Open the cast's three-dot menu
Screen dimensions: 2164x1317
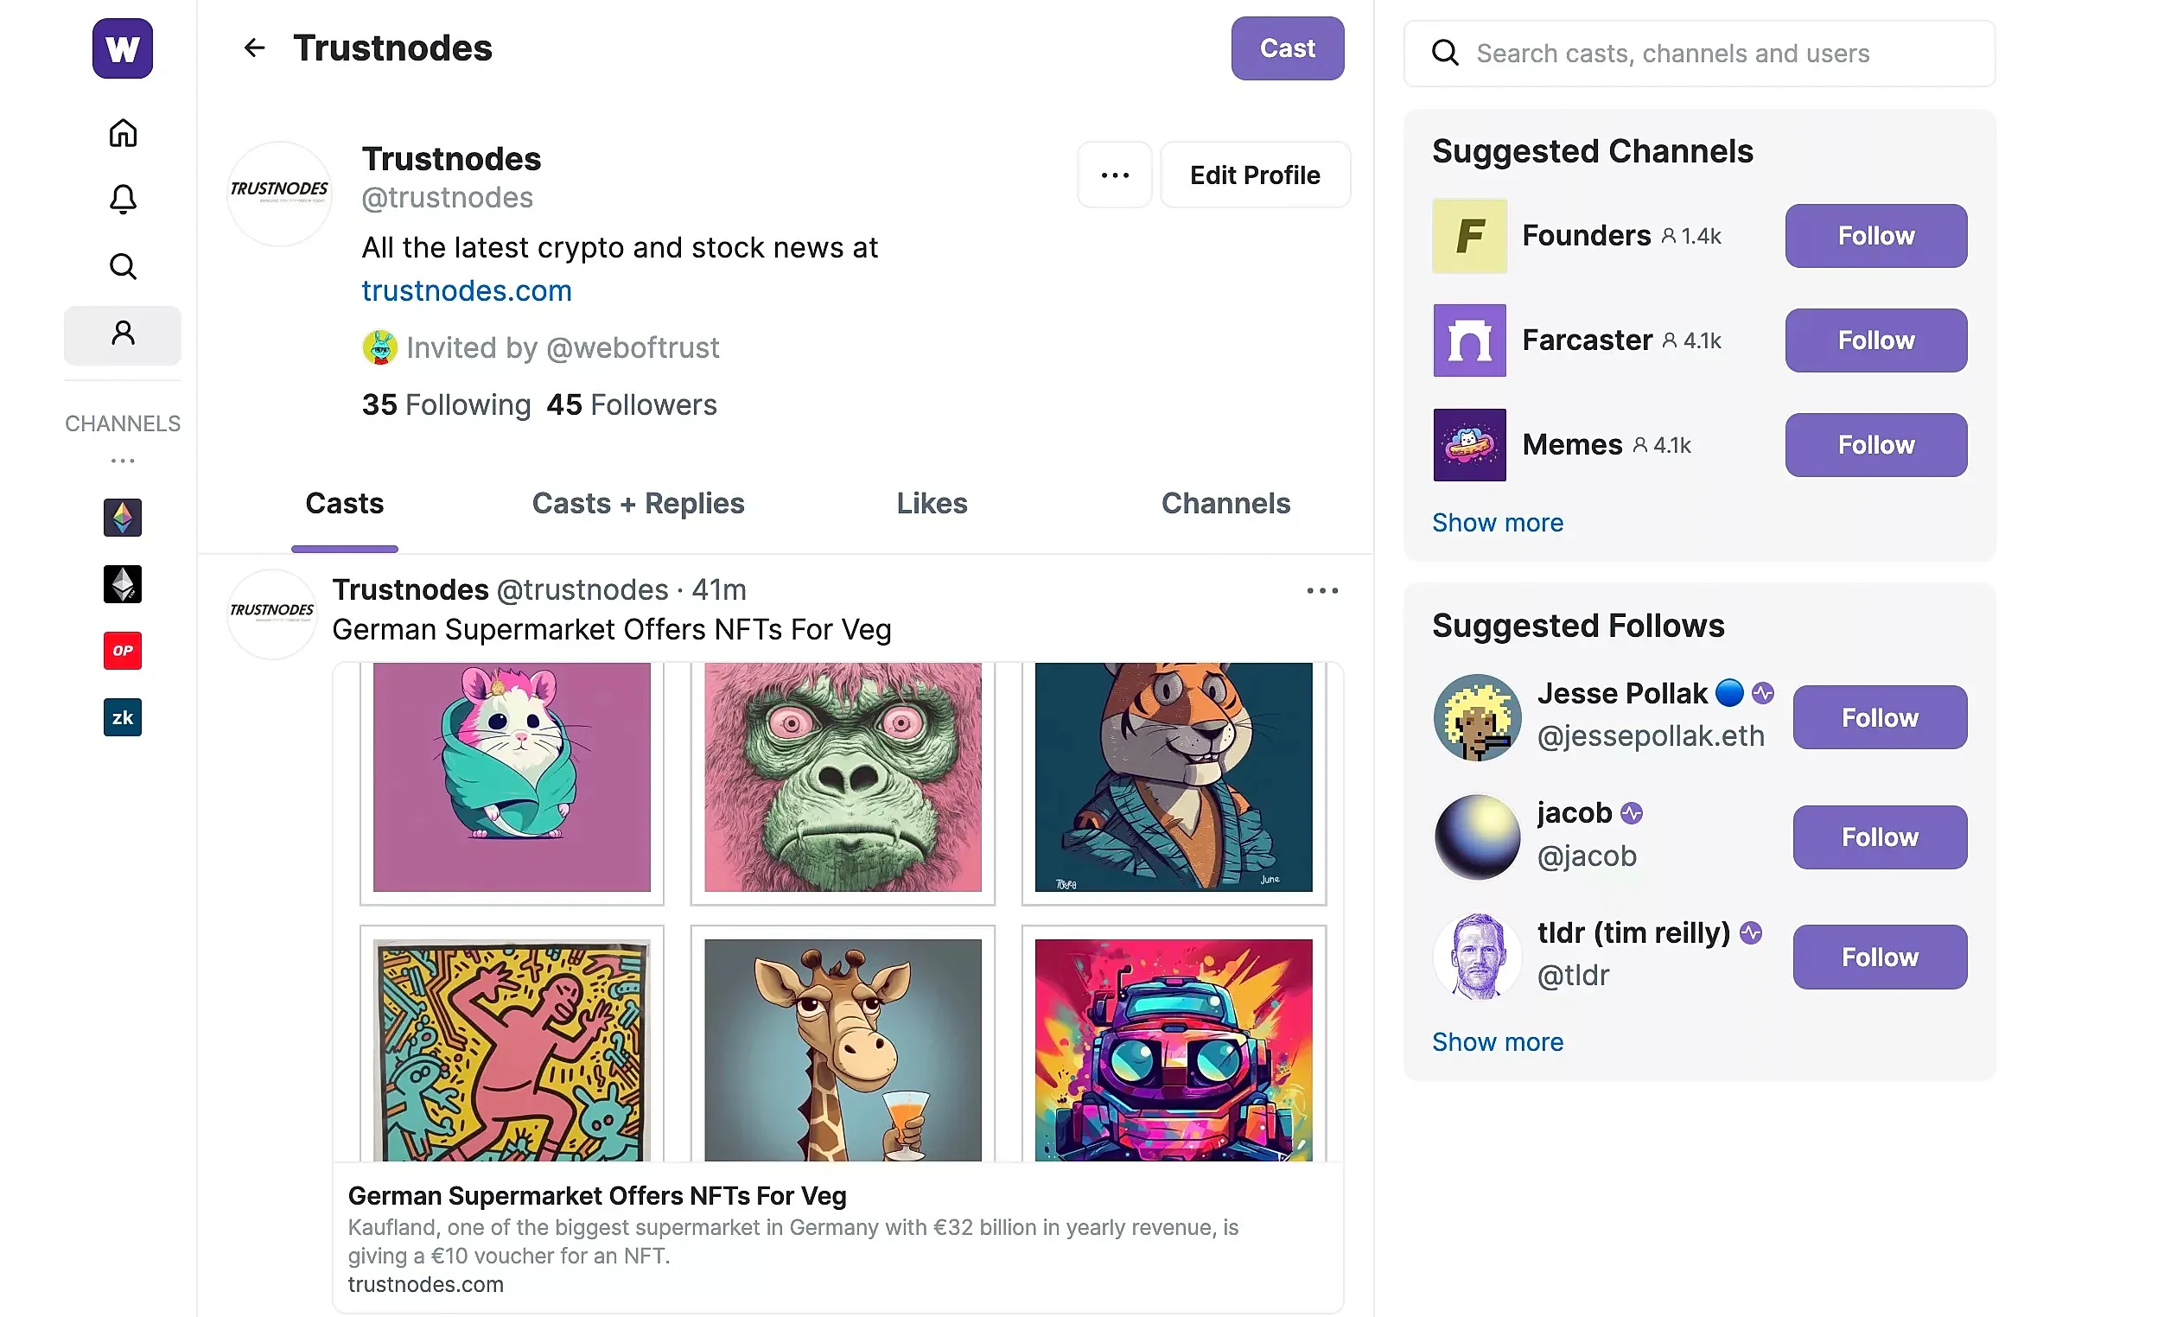pos(1321,591)
